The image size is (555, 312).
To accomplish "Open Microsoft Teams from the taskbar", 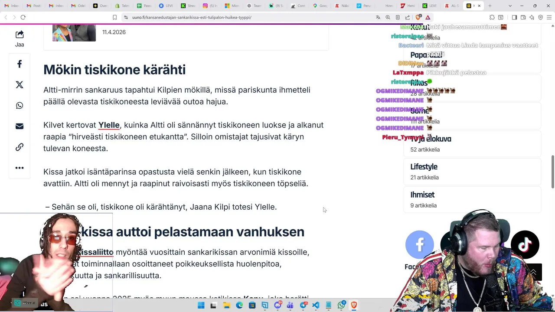I will coord(290,305).
